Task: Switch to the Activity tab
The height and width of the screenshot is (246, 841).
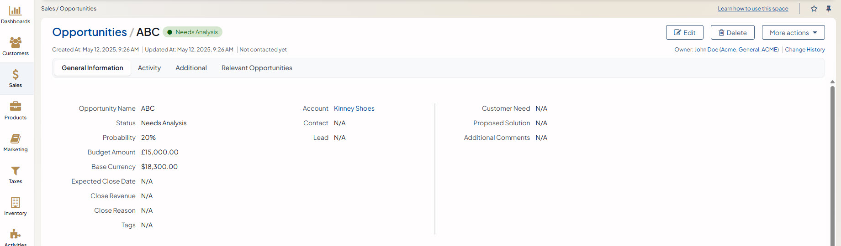Action: (149, 68)
